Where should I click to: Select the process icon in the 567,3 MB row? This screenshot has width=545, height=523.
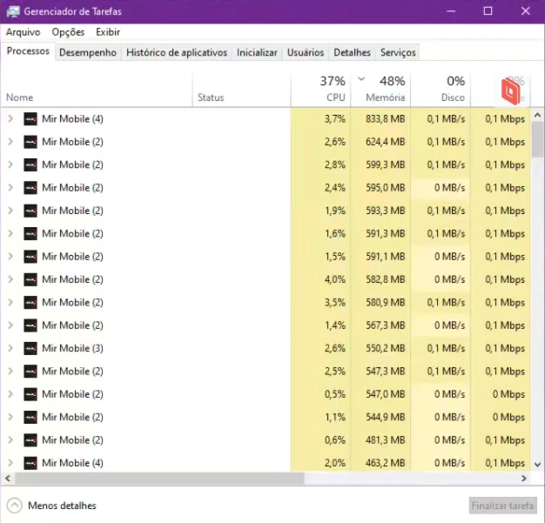pyautogui.click(x=30, y=325)
